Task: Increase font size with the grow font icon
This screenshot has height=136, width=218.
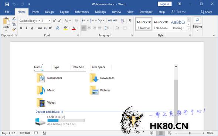Action: pos(54,21)
